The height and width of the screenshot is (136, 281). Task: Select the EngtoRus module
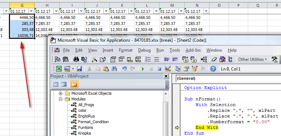pyautogui.click(x=86, y=116)
